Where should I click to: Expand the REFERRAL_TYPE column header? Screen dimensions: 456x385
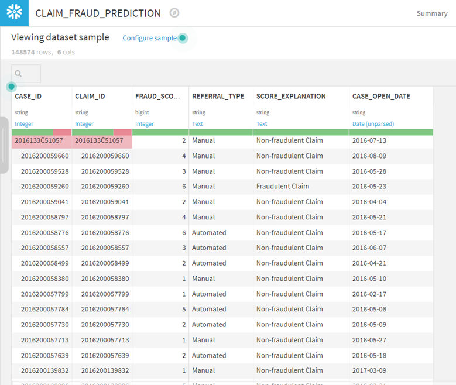(x=218, y=97)
